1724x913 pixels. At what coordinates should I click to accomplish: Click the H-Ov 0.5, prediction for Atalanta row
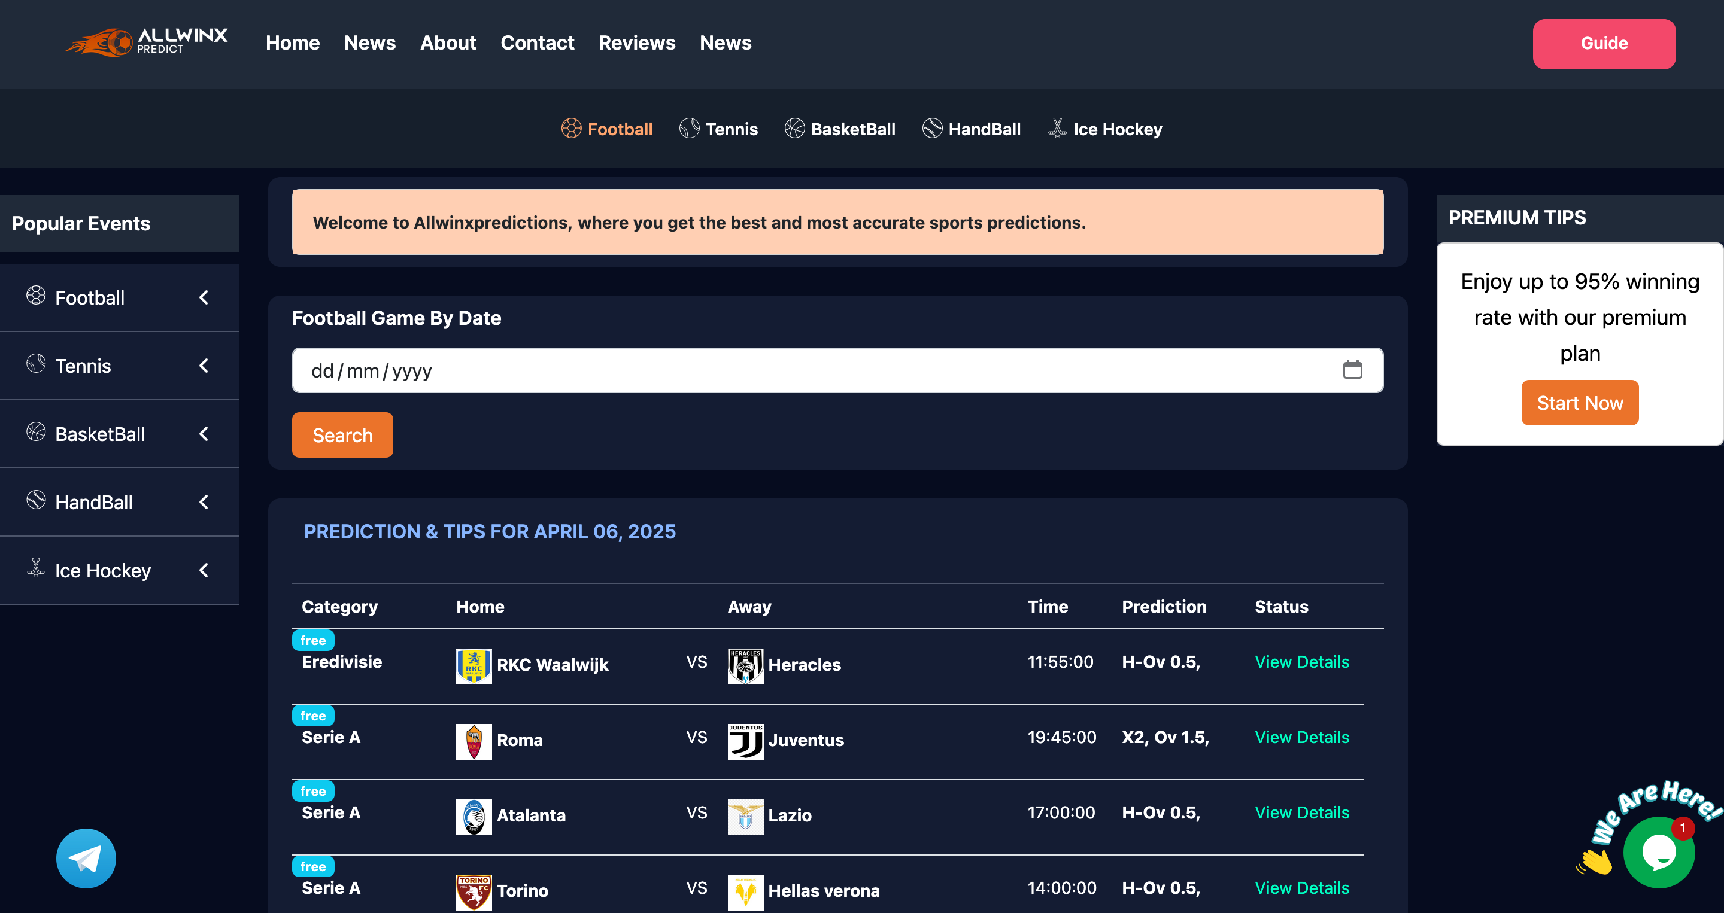click(x=1161, y=813)
